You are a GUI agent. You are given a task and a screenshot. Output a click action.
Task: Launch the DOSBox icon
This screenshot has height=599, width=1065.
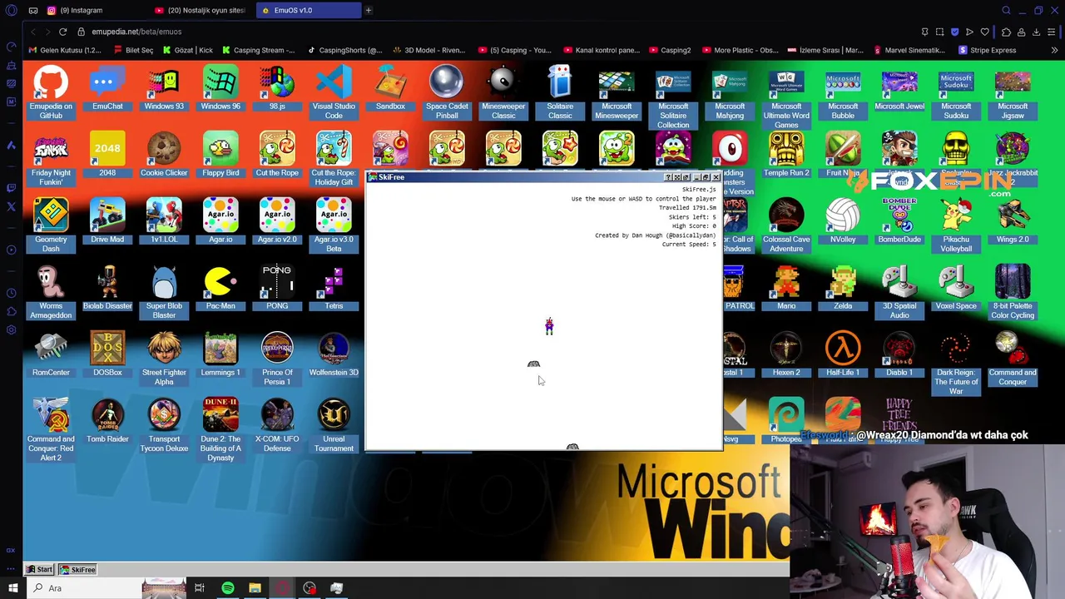tap(107, 354)
